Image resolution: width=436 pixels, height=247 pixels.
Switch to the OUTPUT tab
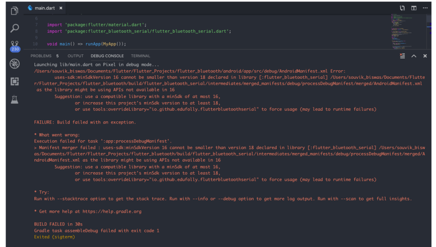click(76, 56)
